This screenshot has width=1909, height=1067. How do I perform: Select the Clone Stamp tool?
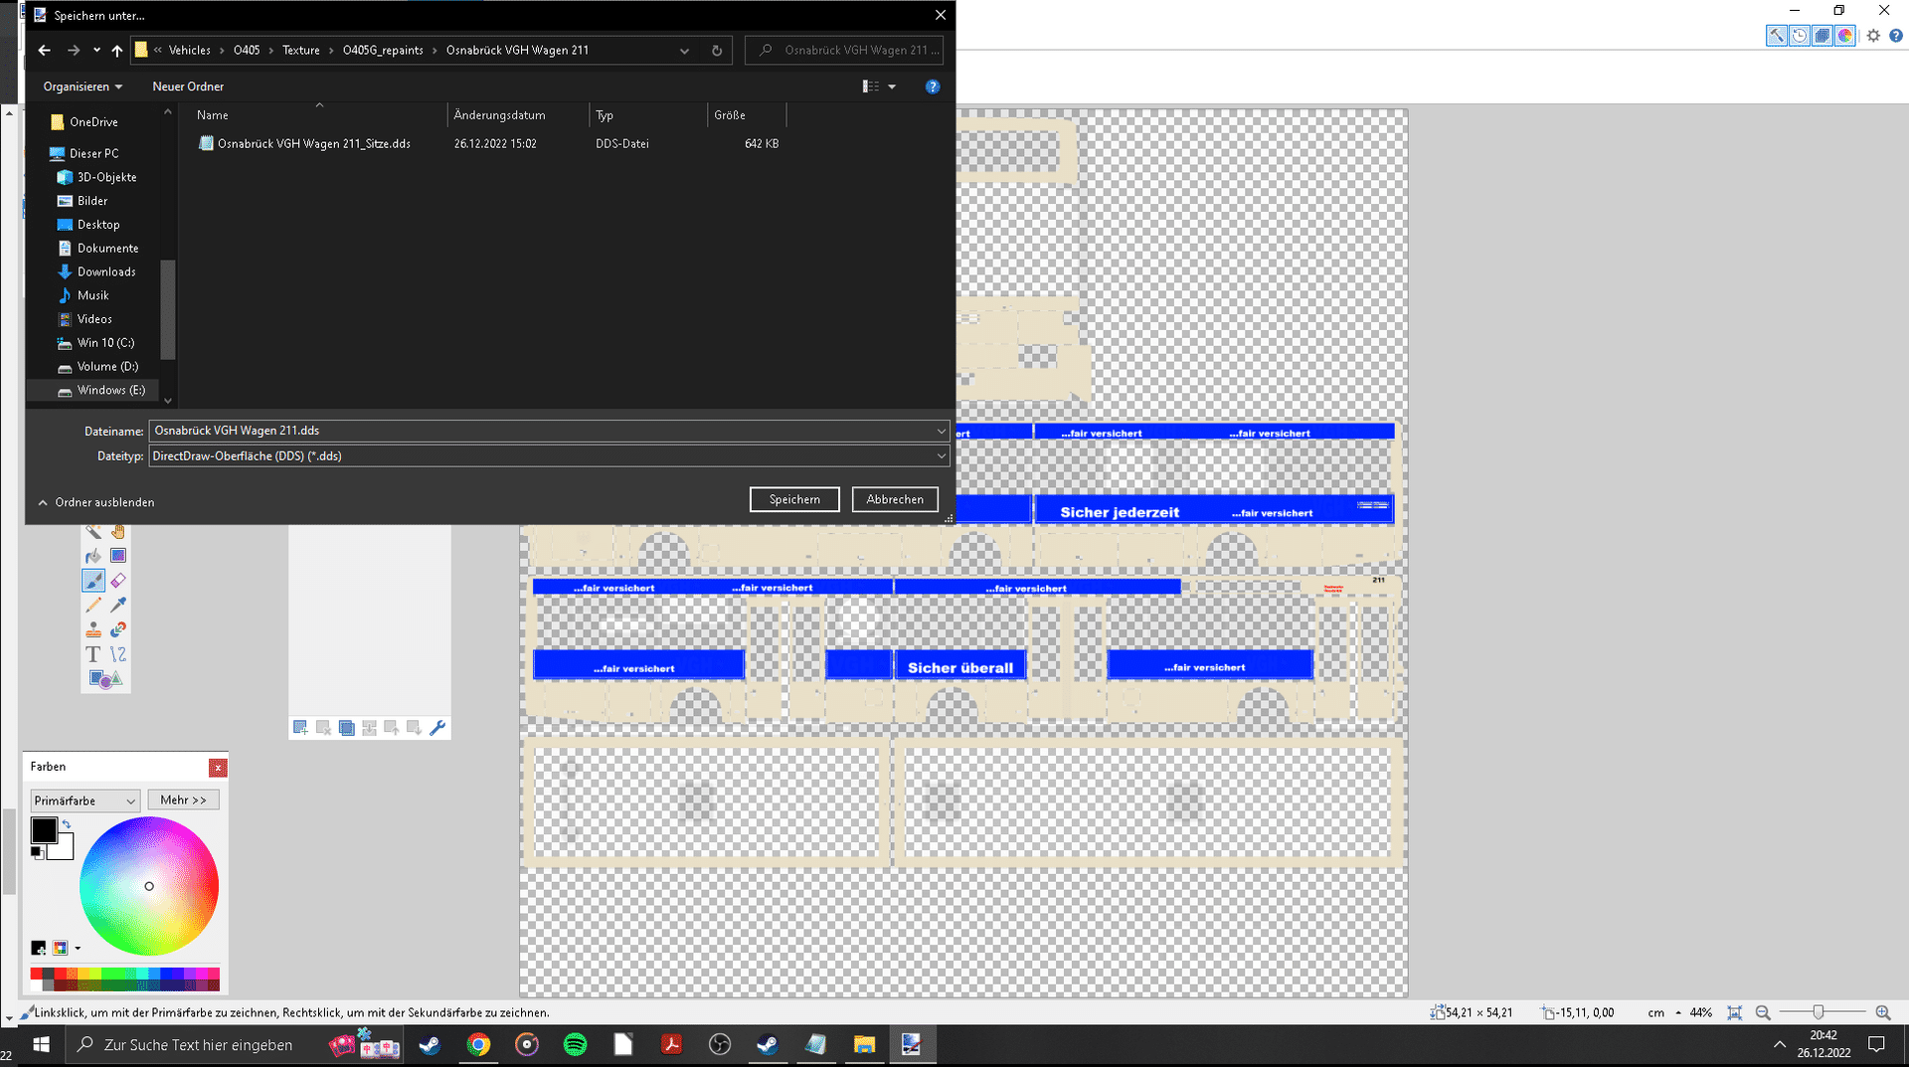pyautogui.click(x=92, y=629)
